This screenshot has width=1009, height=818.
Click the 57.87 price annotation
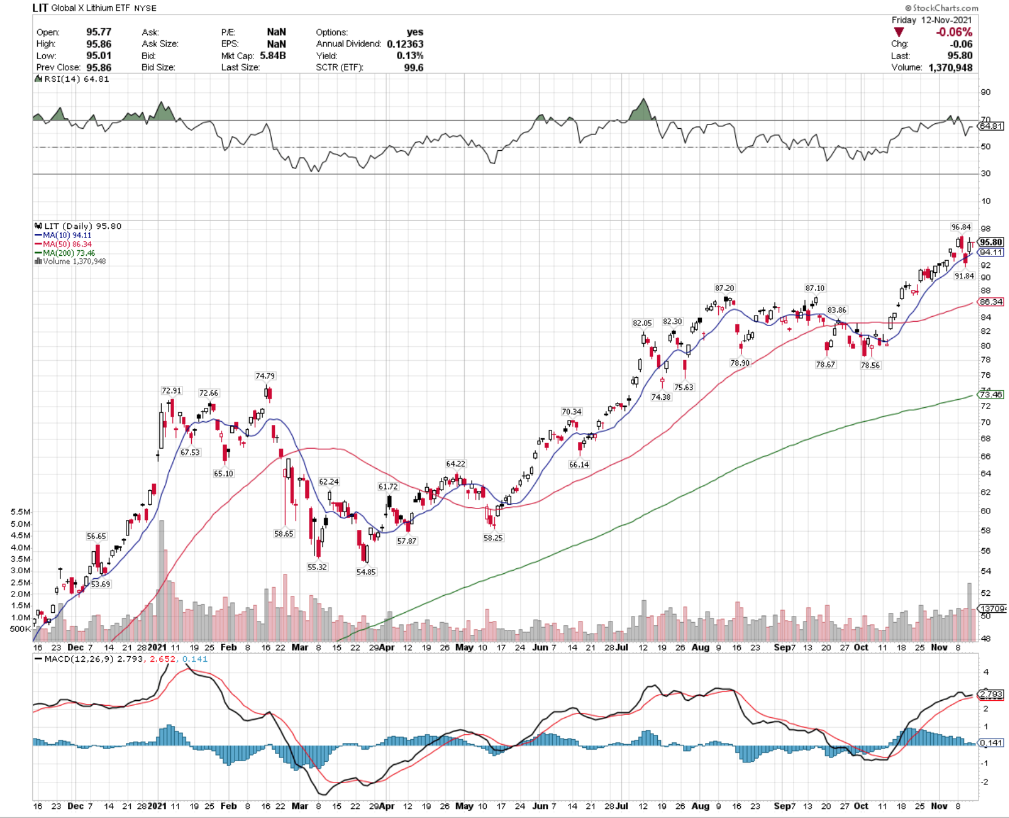tap(407, 541)
